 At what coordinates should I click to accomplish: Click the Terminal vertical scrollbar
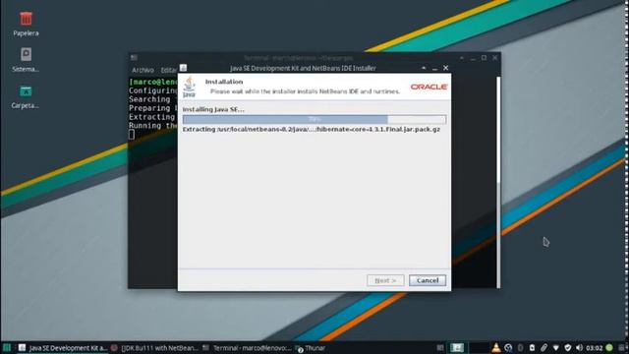tap(498, 182)
